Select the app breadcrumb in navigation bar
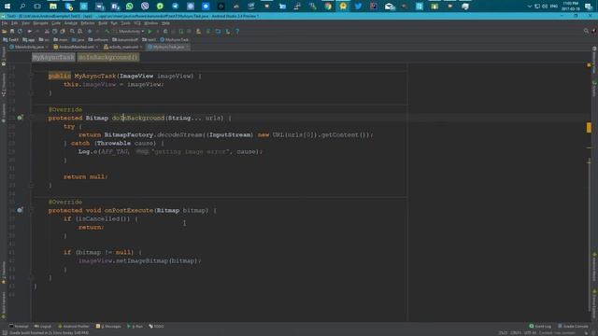 point(29,39)
